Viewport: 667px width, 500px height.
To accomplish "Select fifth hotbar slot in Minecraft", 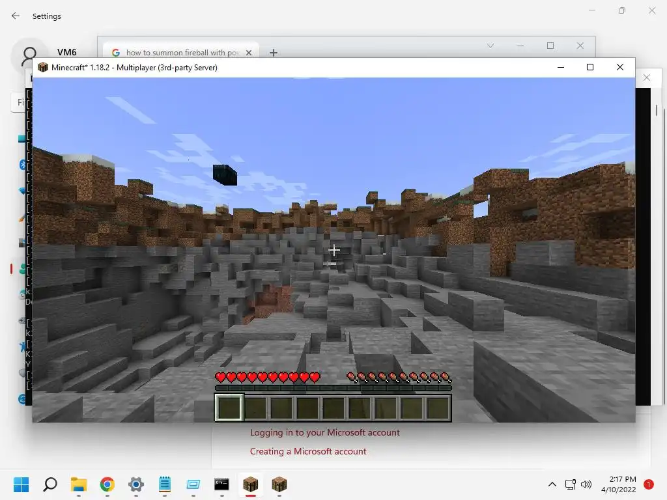I will point(333,408).
